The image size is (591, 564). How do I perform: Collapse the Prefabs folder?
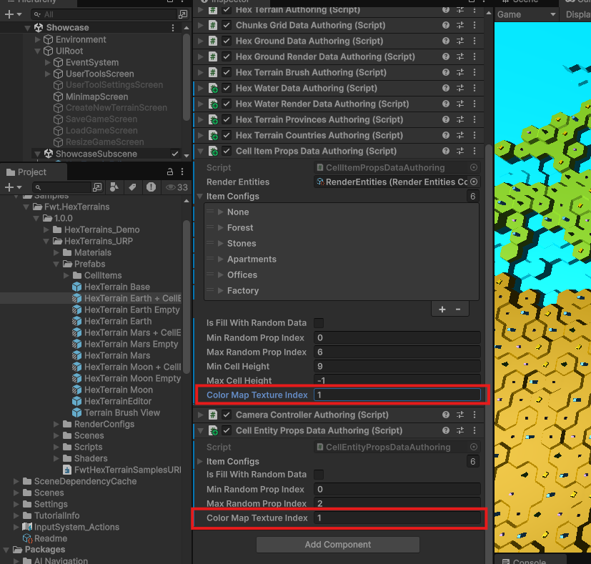tap(56, 264)
